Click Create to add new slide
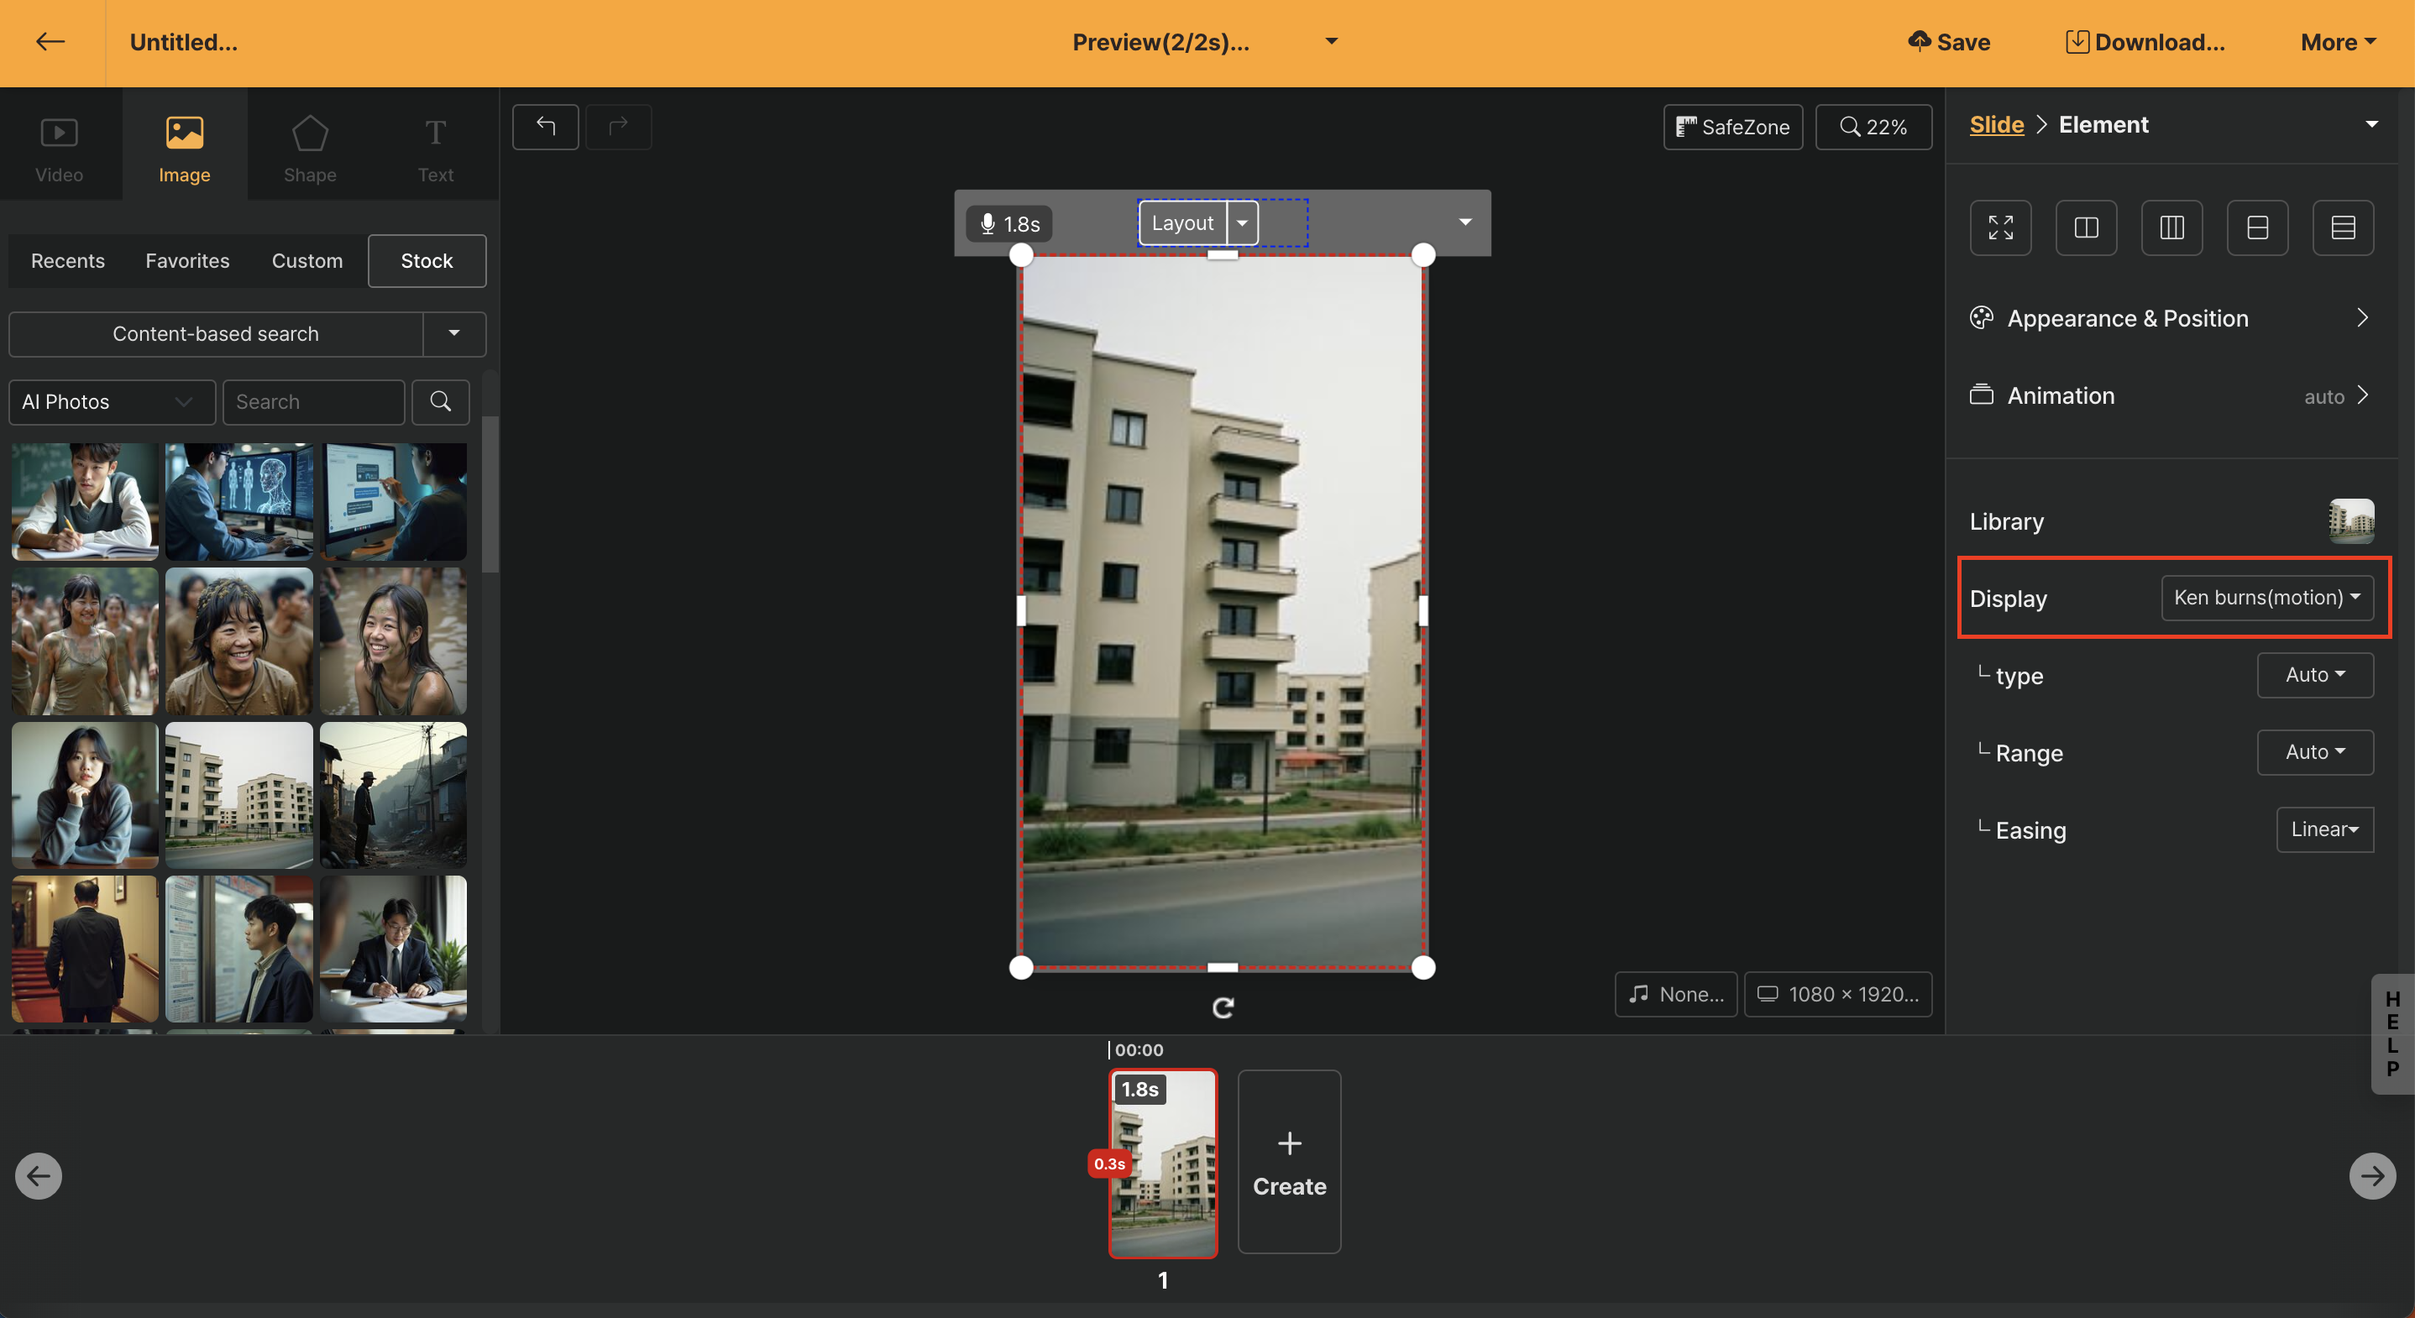This screenshot has width=2415, height=1318. click(1288, 1162)
